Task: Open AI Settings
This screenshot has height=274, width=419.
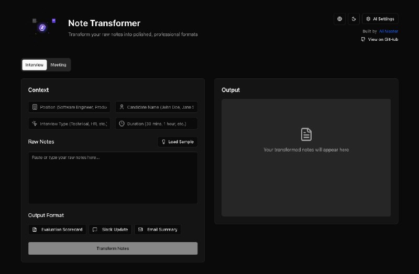Action: (x=380, y=19)
